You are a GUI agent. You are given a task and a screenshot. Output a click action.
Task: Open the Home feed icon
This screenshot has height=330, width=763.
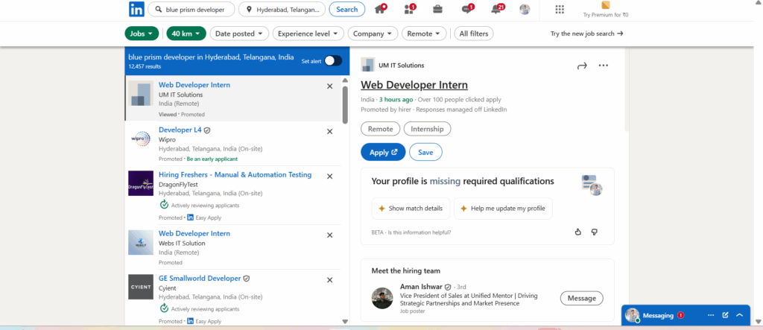pyautogui.click(x=381, y=9)
